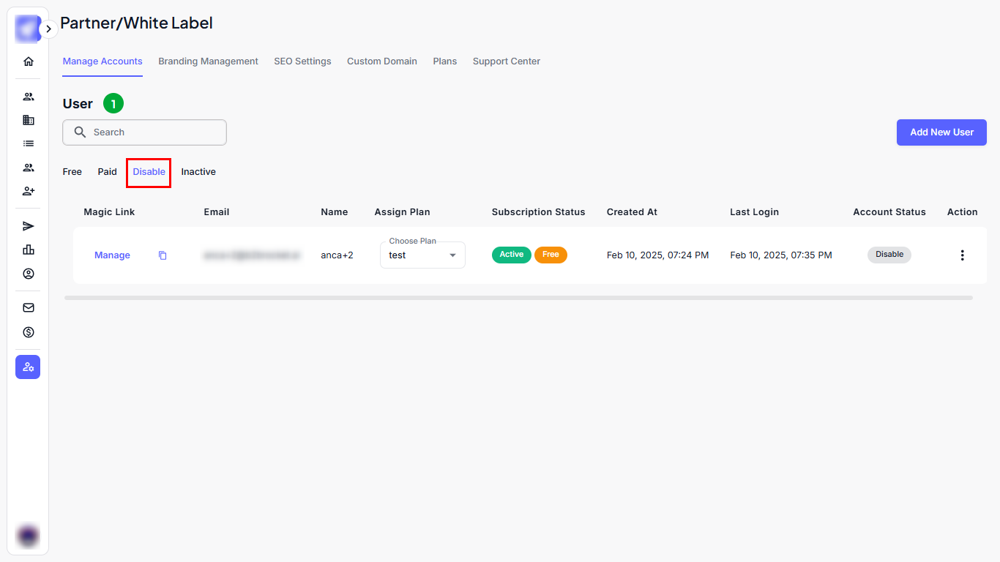Open the three-dot Action menu for anca+2
Screen dimensions: 1000x562
coord(962,255)
